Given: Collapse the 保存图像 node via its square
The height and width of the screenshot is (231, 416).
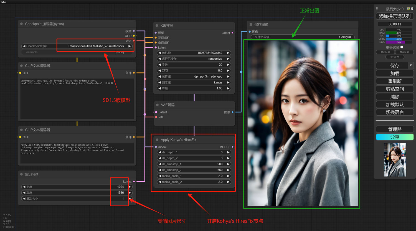Looking at the screenshot, I should (251, 25).
